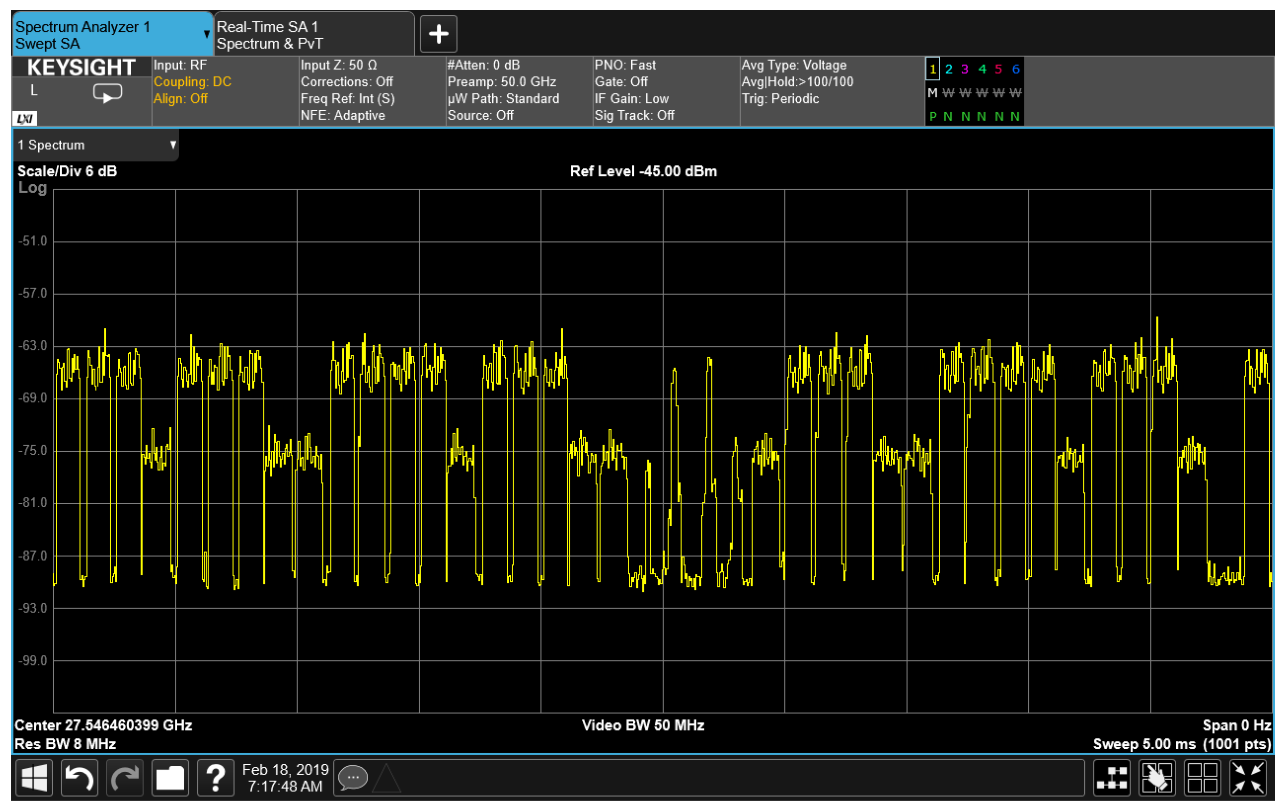Image resolution: width=1283 pixels, height=810 pixels.
Task: Click the Ref Level -45.00 dBm label
Action: (643, 171)
